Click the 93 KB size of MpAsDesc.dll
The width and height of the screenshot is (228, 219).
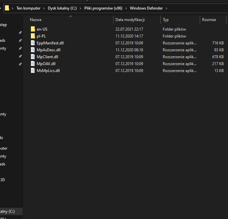pyautogui.click(x=219, y=50)
